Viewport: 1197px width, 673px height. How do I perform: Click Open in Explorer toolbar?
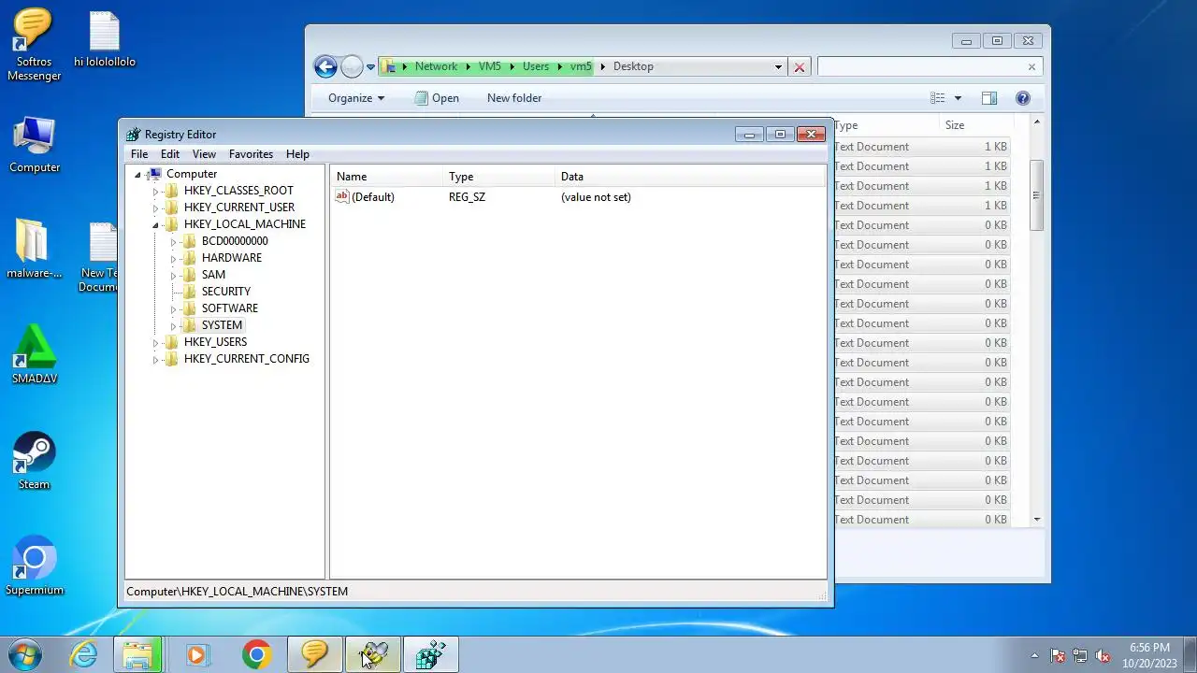(437, 98)
